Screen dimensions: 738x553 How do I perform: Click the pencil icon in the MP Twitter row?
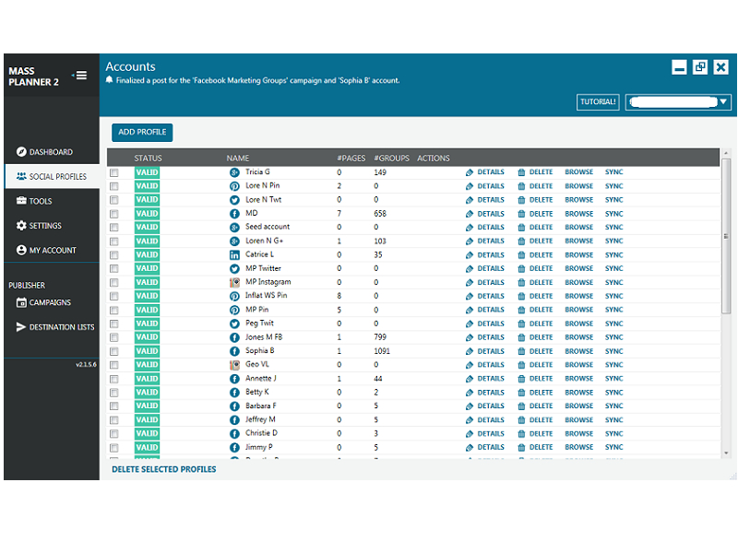tap(470, 269)
